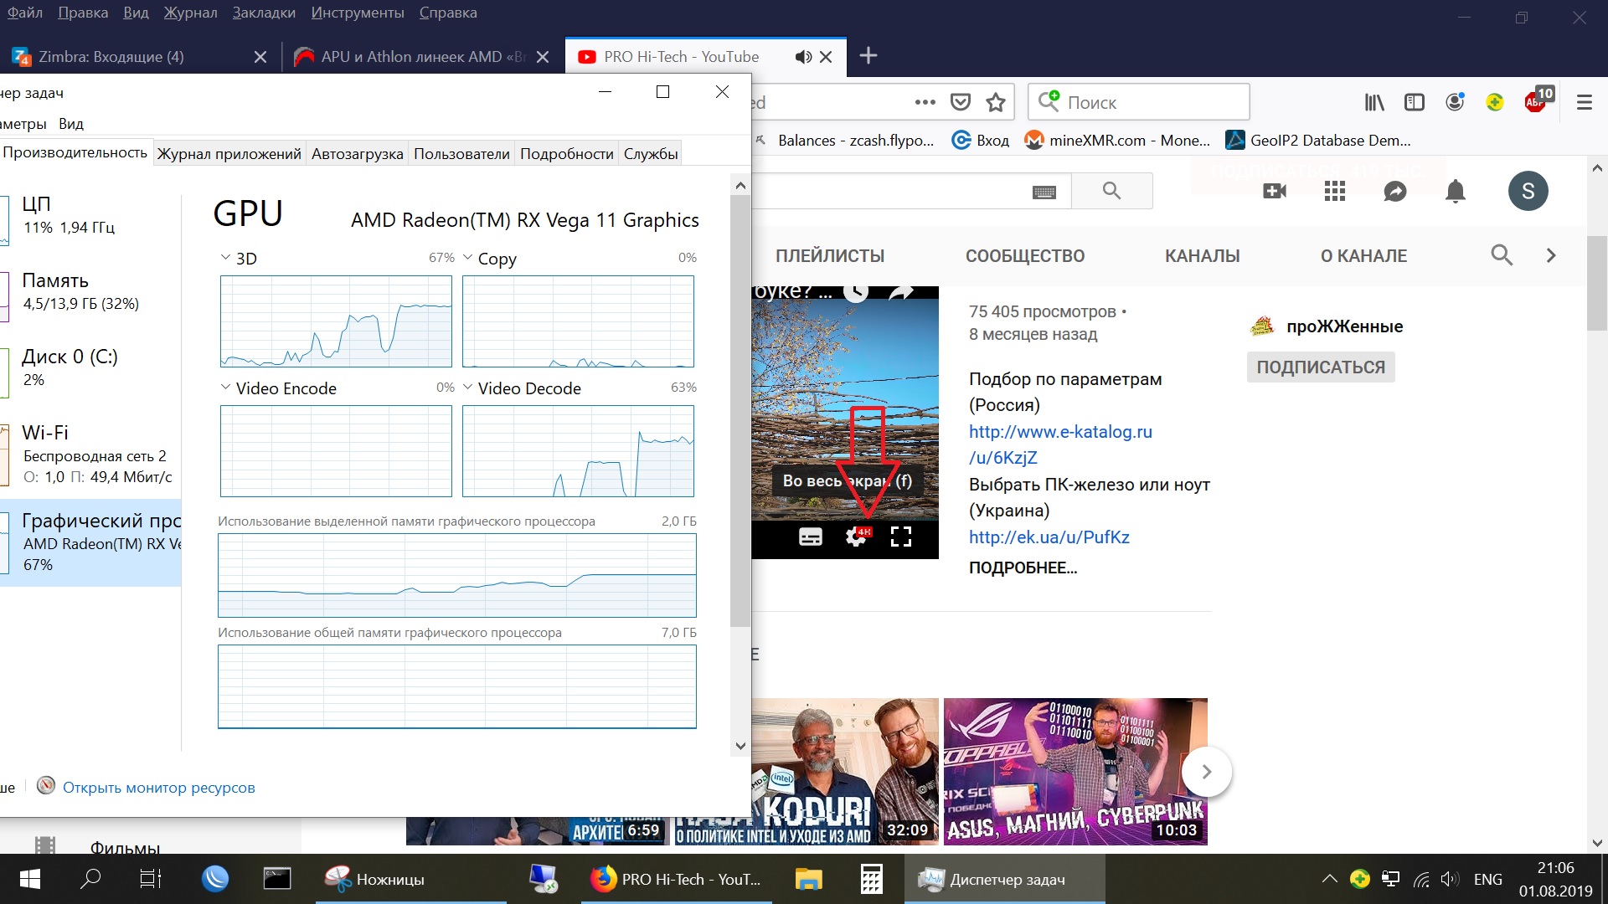The image size is (1608, 904).
Task: Click the YouTube notifications bell
Action: point(1456,192)
